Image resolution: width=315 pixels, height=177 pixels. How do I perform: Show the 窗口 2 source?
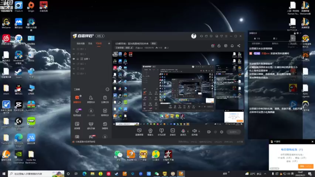pyautogui.click(x=74, y=54)
